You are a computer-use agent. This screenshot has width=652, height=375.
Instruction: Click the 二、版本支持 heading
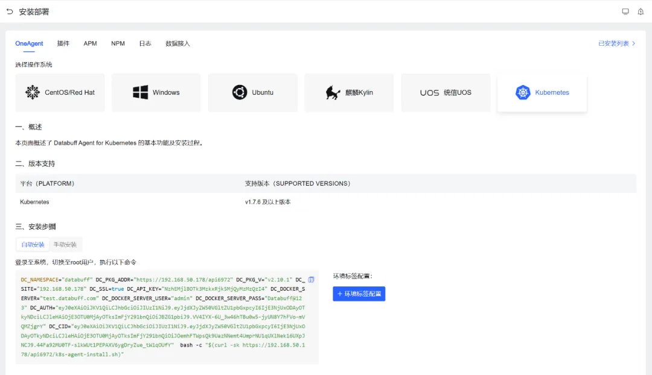coord(35,163)
